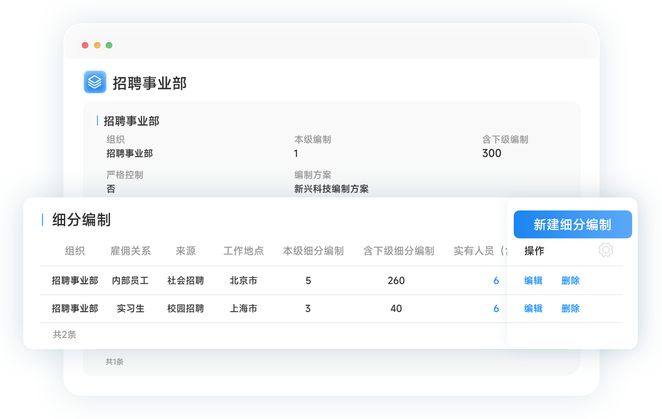
Task: Click the 组织 column header in the table
Action: pyautogui.click(x=75, y=251)
